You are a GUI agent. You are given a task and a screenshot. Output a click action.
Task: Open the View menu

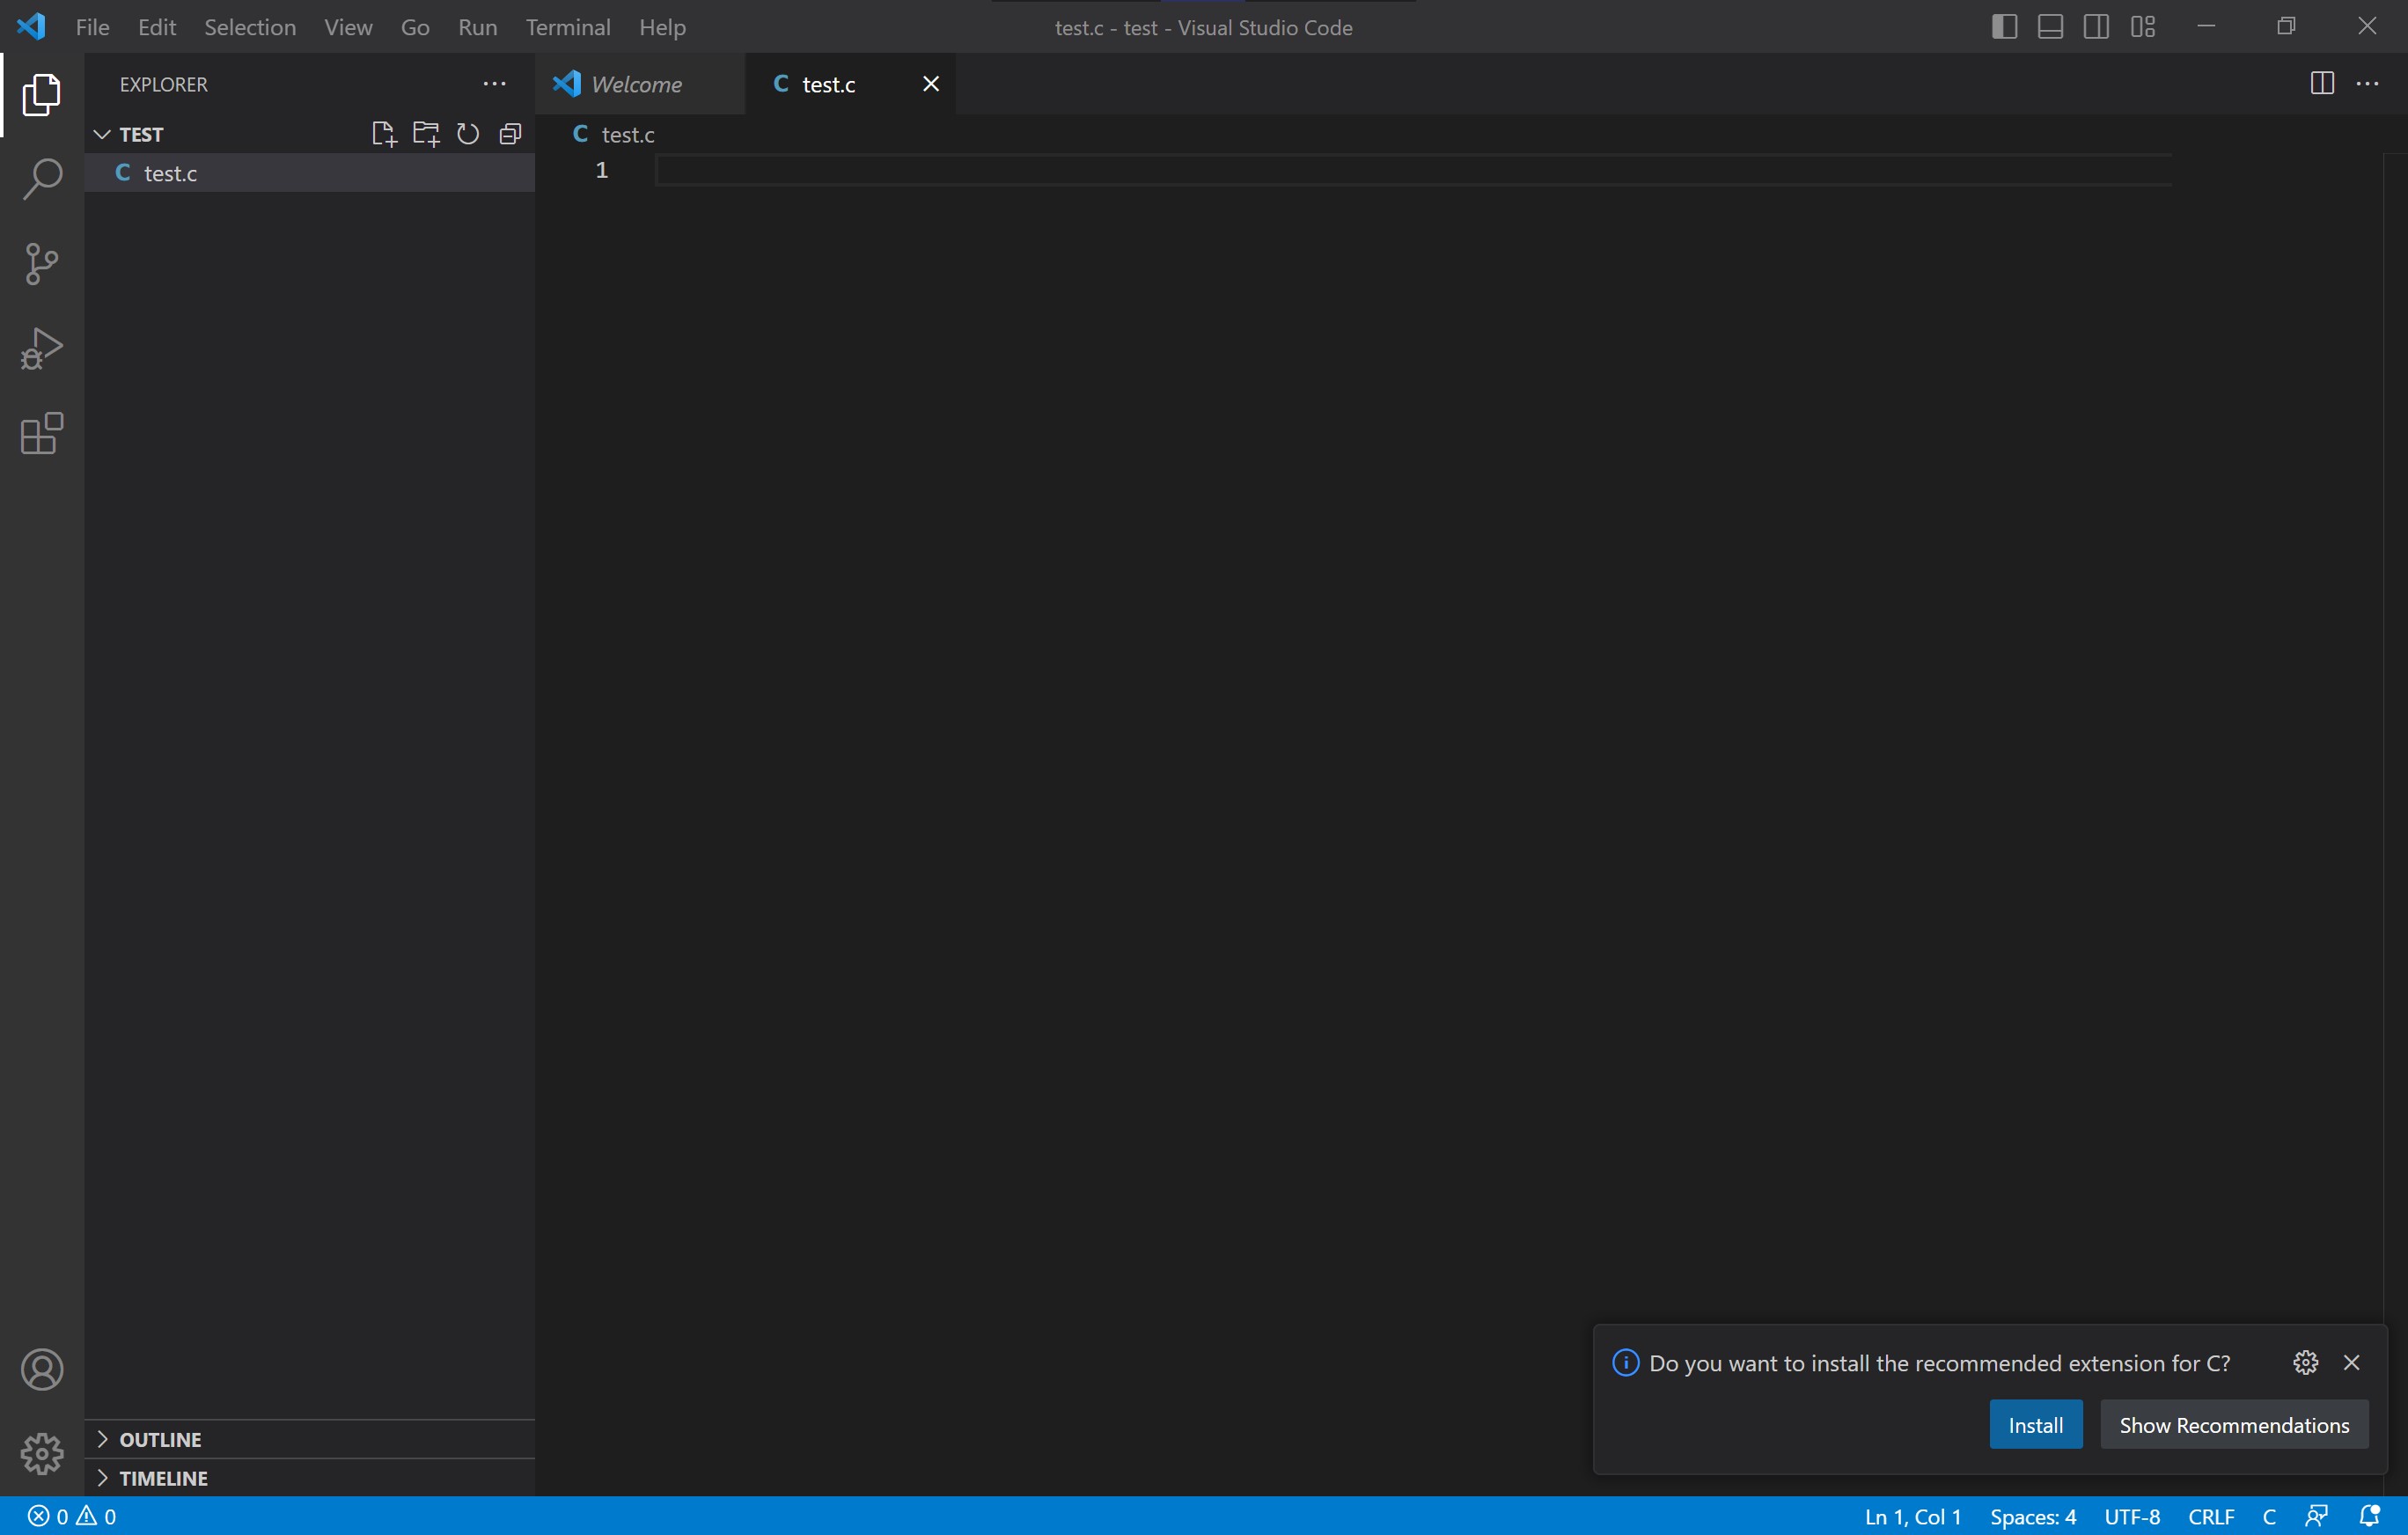coord(348,27)
